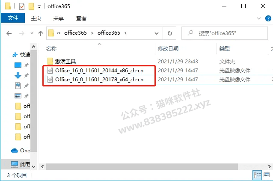Image resolution: width=273 pixels, height=181 pixels.
Task: Click the Refresh button beside address bar
Action: coord(169,33)
